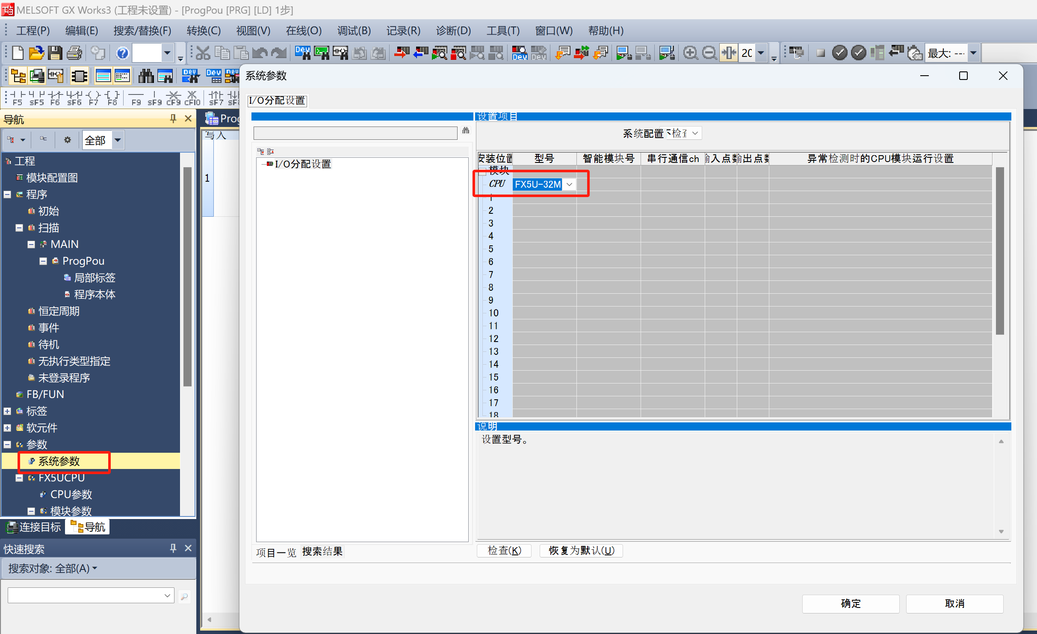This screenshot has height=634, width=1037.
Task: Collapse the 程序 tree node
Action: pyautogui.click(x=7, y=195)
